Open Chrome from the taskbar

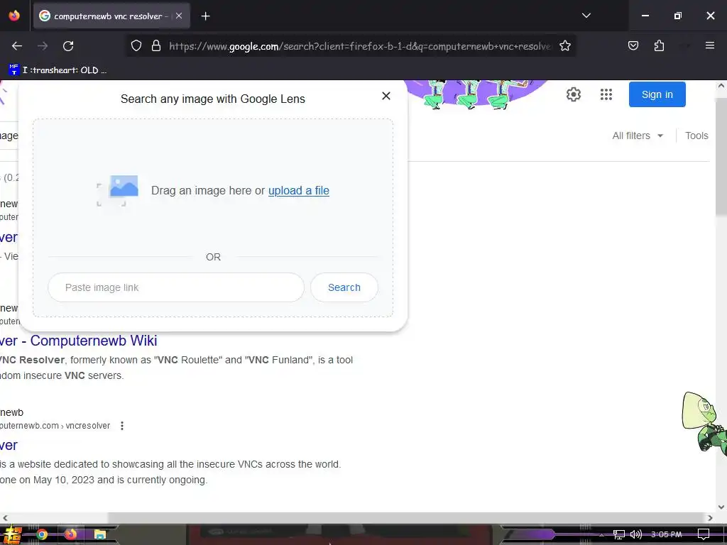coord(42,534)
